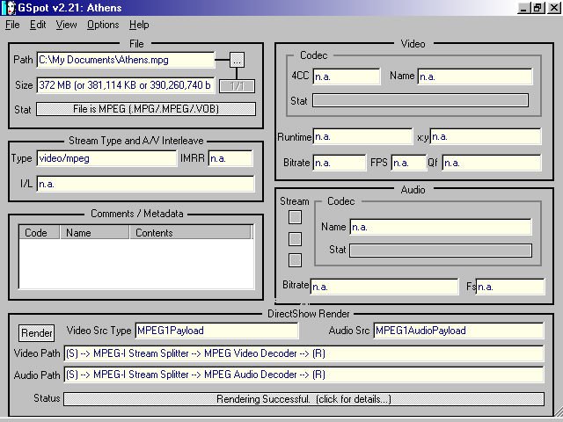The width and height of the screenshot is (563, 422).
Task: Click the audio Fs sample rate field
Action: [x=510, y=287]
